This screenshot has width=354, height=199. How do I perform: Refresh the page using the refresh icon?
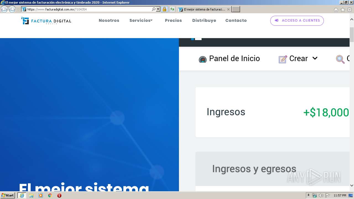172,9
